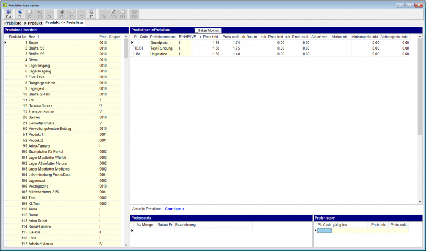Click the ab Datum column header

[x=251, y=37]
